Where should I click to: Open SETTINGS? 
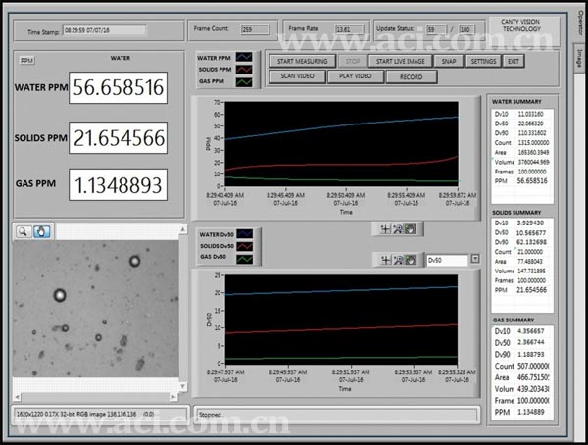[x=483, y=61]
